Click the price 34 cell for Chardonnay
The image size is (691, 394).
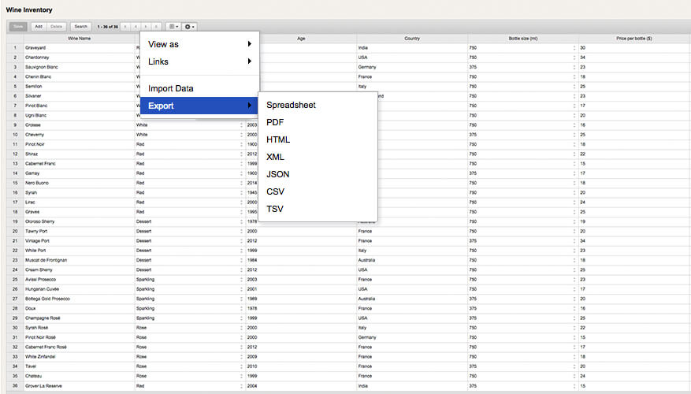[x=634, y=58]
